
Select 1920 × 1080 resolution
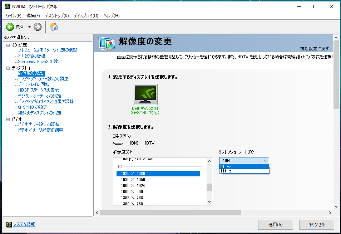pos(158,174)
